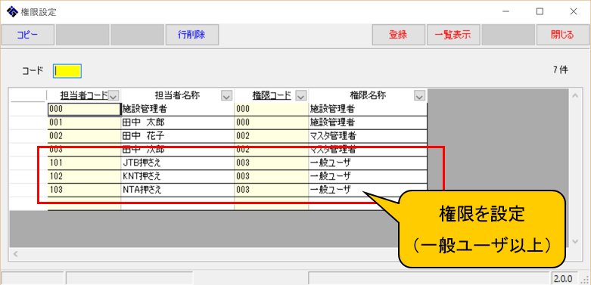Click the 権限設定 window title icon
The height and width of the screenshot is (285, 591).
click(12, 11)
